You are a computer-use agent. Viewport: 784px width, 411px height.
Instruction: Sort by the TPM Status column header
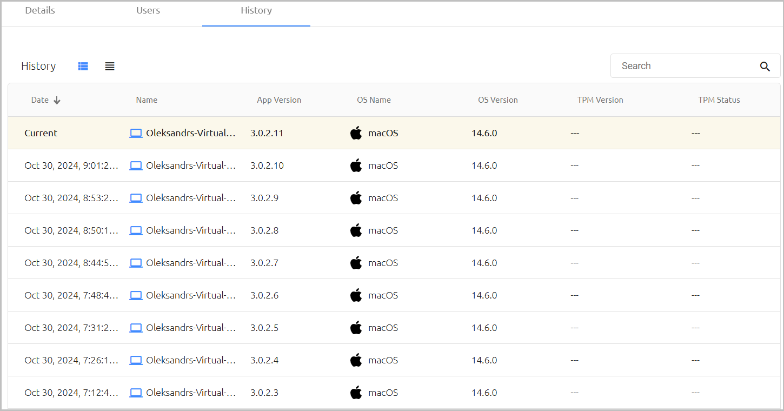pos(719,100)
